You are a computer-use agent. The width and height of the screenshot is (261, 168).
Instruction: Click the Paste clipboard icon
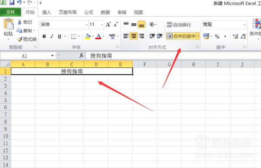(9, 24)
